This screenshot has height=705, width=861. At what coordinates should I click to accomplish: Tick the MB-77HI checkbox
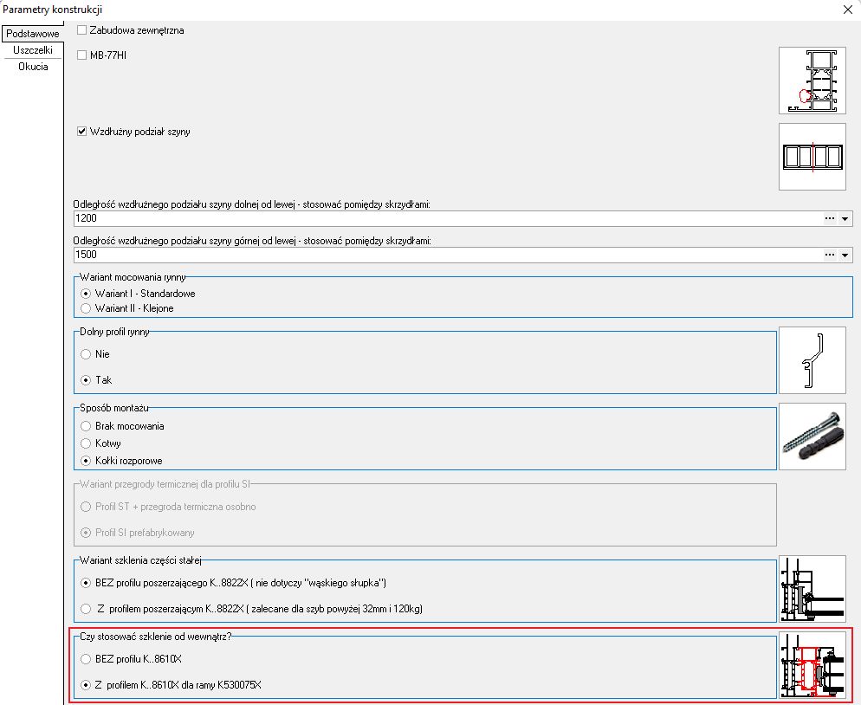[x=82, y=55]
